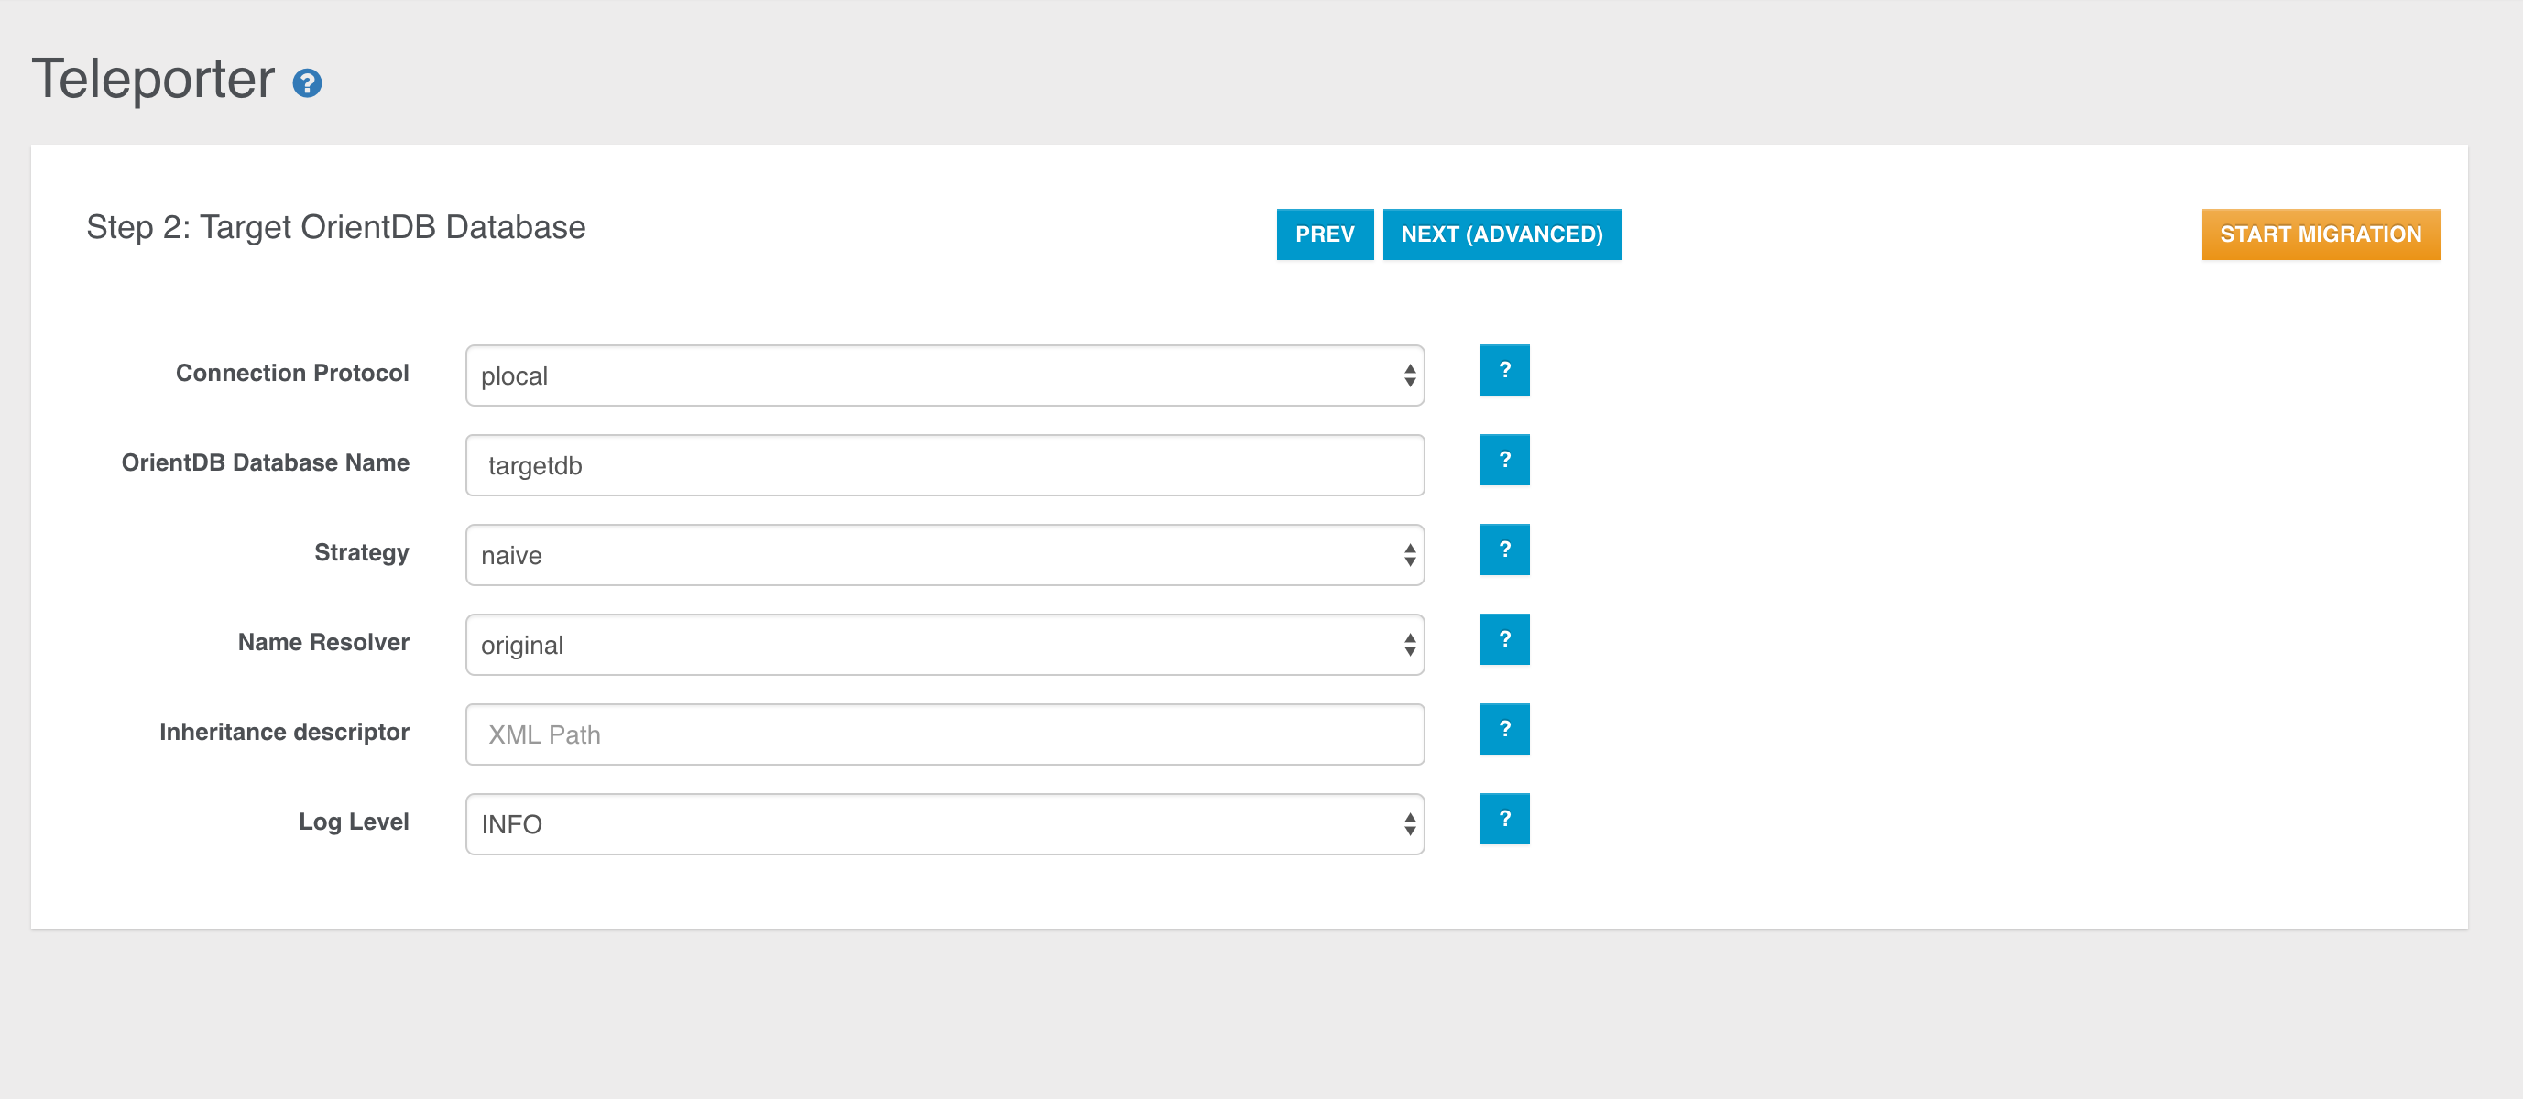Open help for Connection Protocol field
This screenshot has width=2523, height=1099.
[x=1503, y=370]
